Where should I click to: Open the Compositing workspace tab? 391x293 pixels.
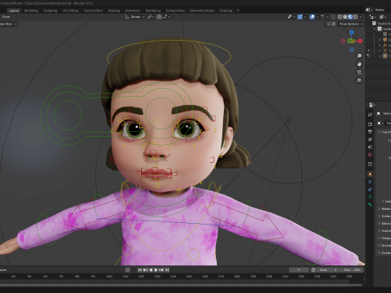point(175,11)
